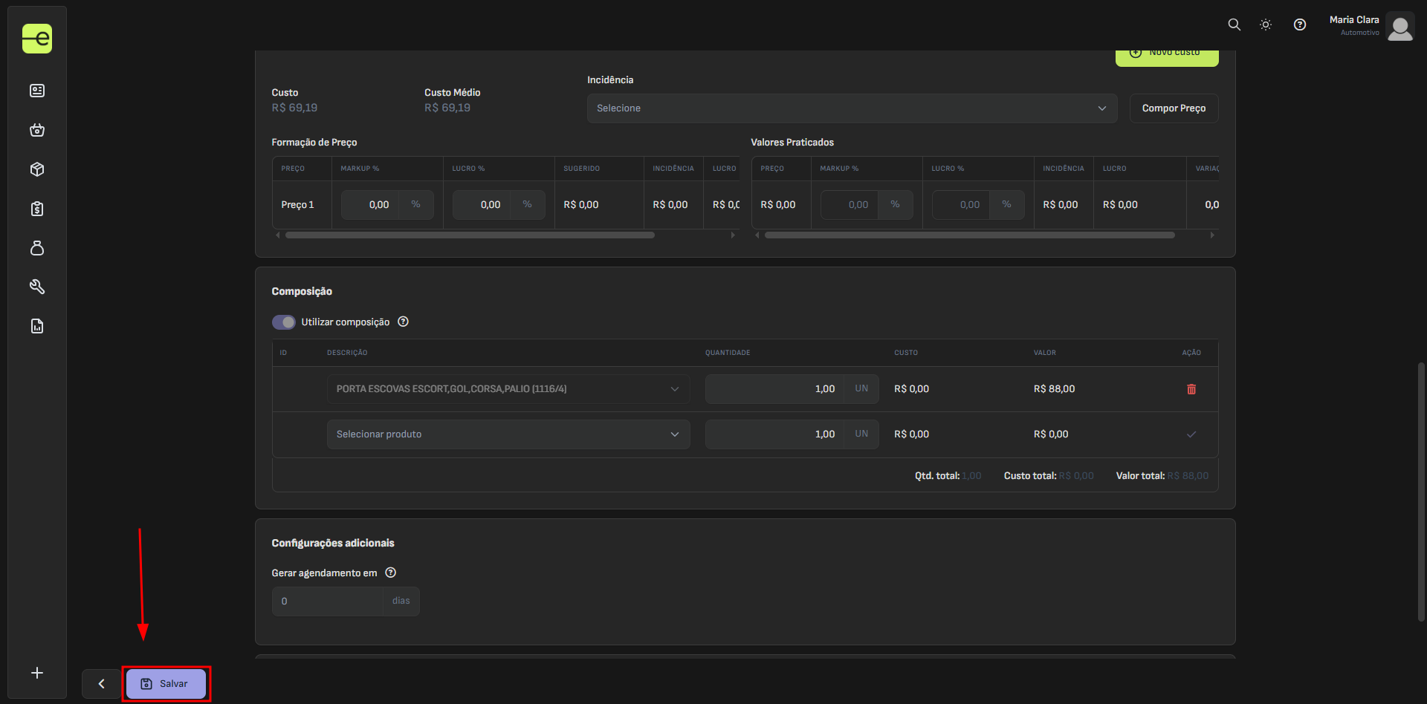Open PORTA ESCOVAS product dropdown

coord(508,389)
